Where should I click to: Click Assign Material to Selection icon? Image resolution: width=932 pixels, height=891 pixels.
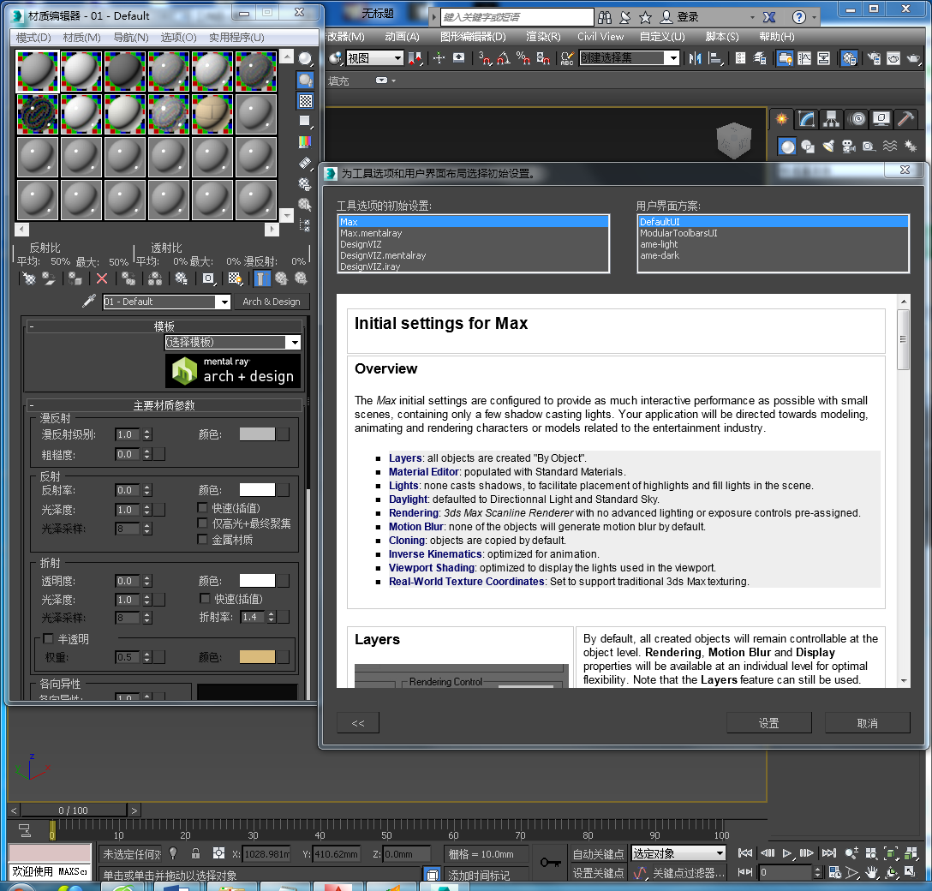(75, 278)
